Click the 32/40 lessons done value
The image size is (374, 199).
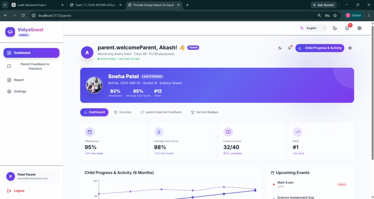[232, 148]
